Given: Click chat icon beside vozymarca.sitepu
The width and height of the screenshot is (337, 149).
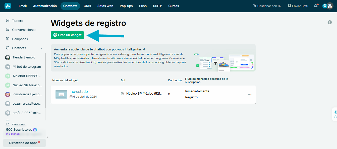Looking at the screenshot, I should pyautogui.click(x=8, y=104).
